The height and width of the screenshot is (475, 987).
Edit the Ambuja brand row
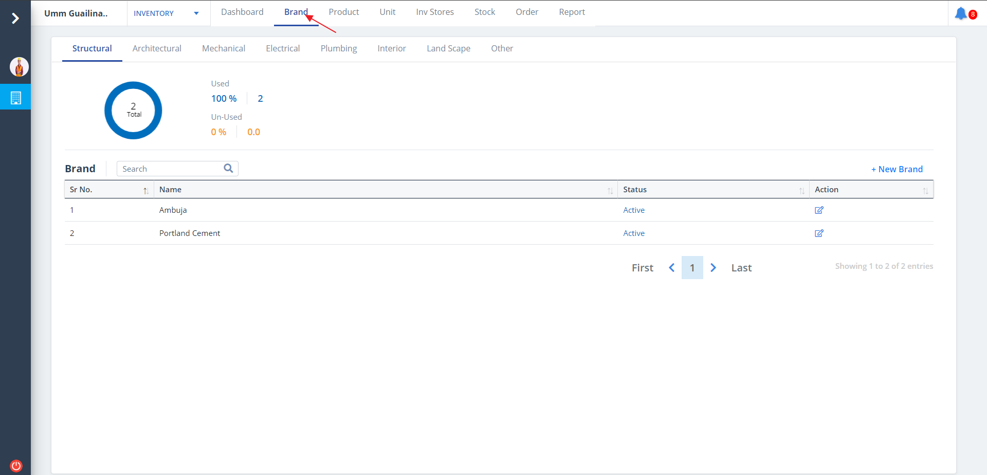(819, 210)
